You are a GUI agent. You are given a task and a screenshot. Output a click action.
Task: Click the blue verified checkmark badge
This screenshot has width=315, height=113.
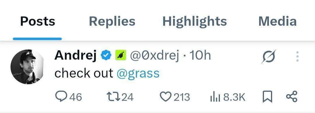pyautogui.click(x=106, y=55)
